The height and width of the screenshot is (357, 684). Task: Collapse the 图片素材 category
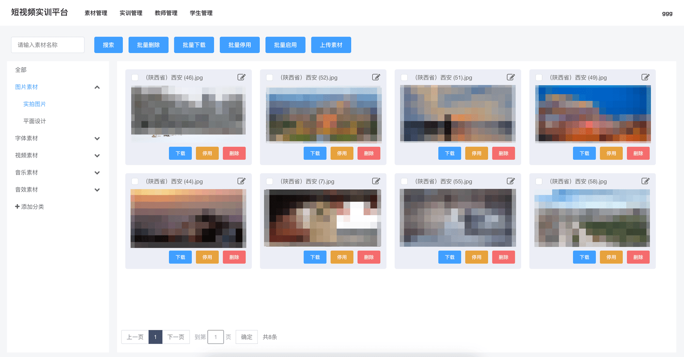[97, 87]
